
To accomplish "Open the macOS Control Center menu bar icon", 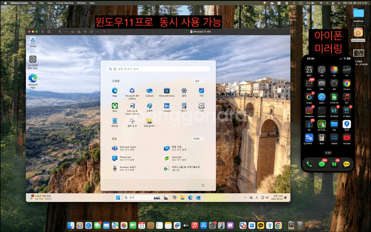I will click(x=333, y=3).
